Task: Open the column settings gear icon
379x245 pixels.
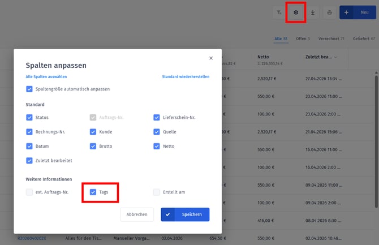Action: click(x=296, y=12)
